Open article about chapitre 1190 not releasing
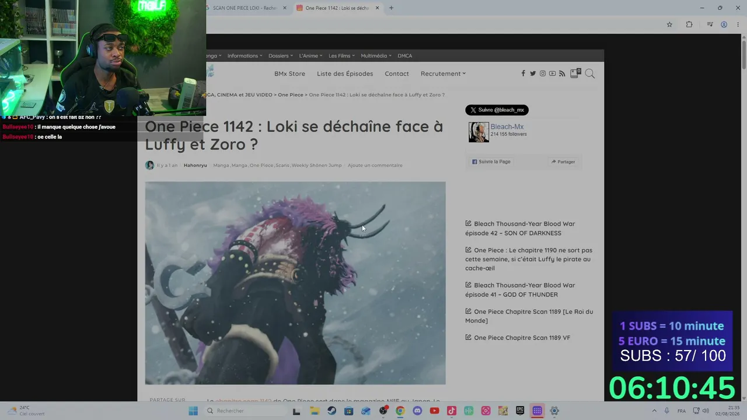This screenshot has height=420, width=747. 529,259
